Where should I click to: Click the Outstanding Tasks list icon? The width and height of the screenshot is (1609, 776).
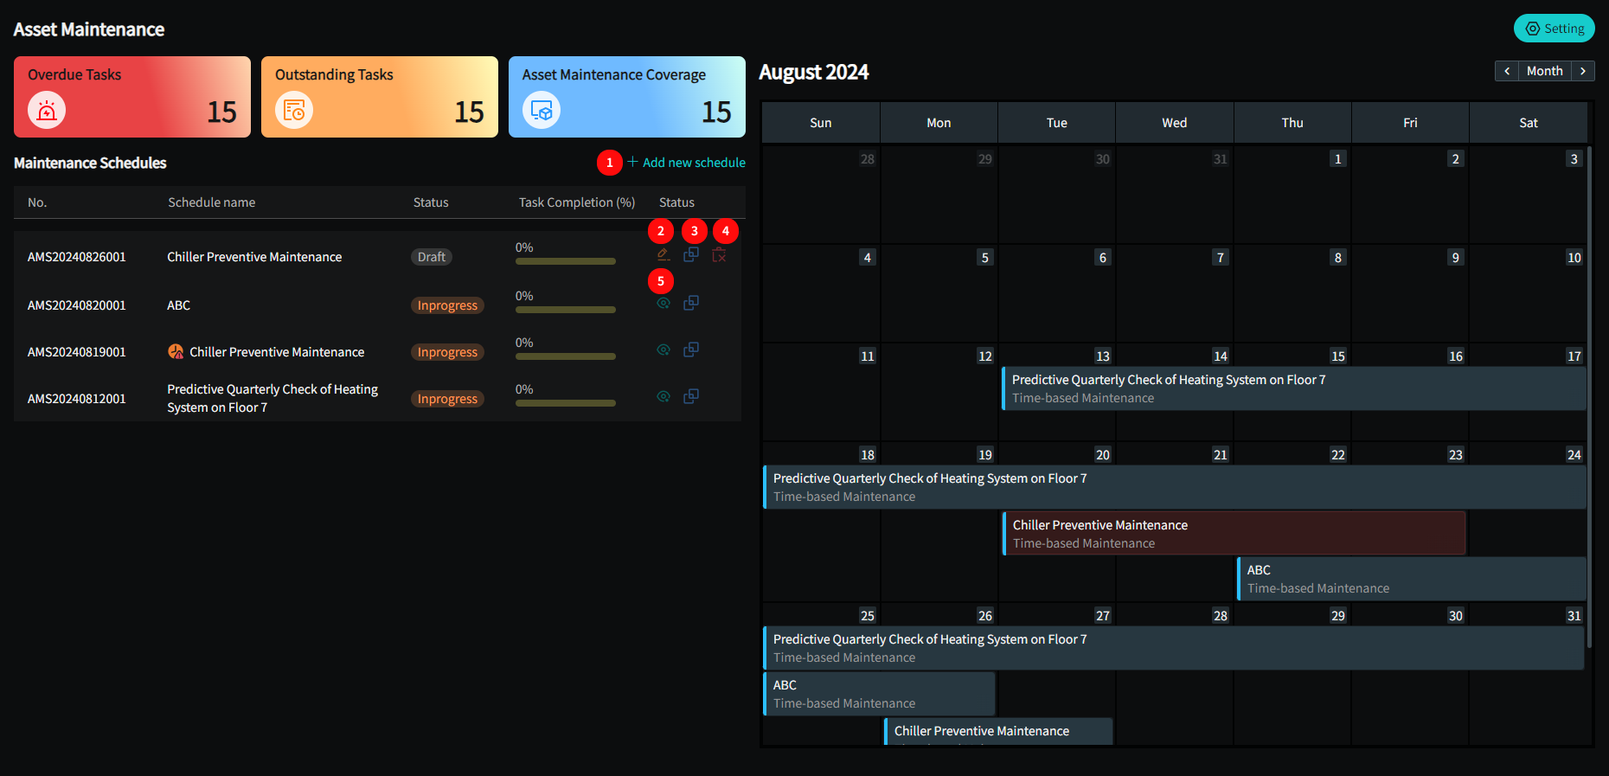pyautogui.click(x=294, y=111)
